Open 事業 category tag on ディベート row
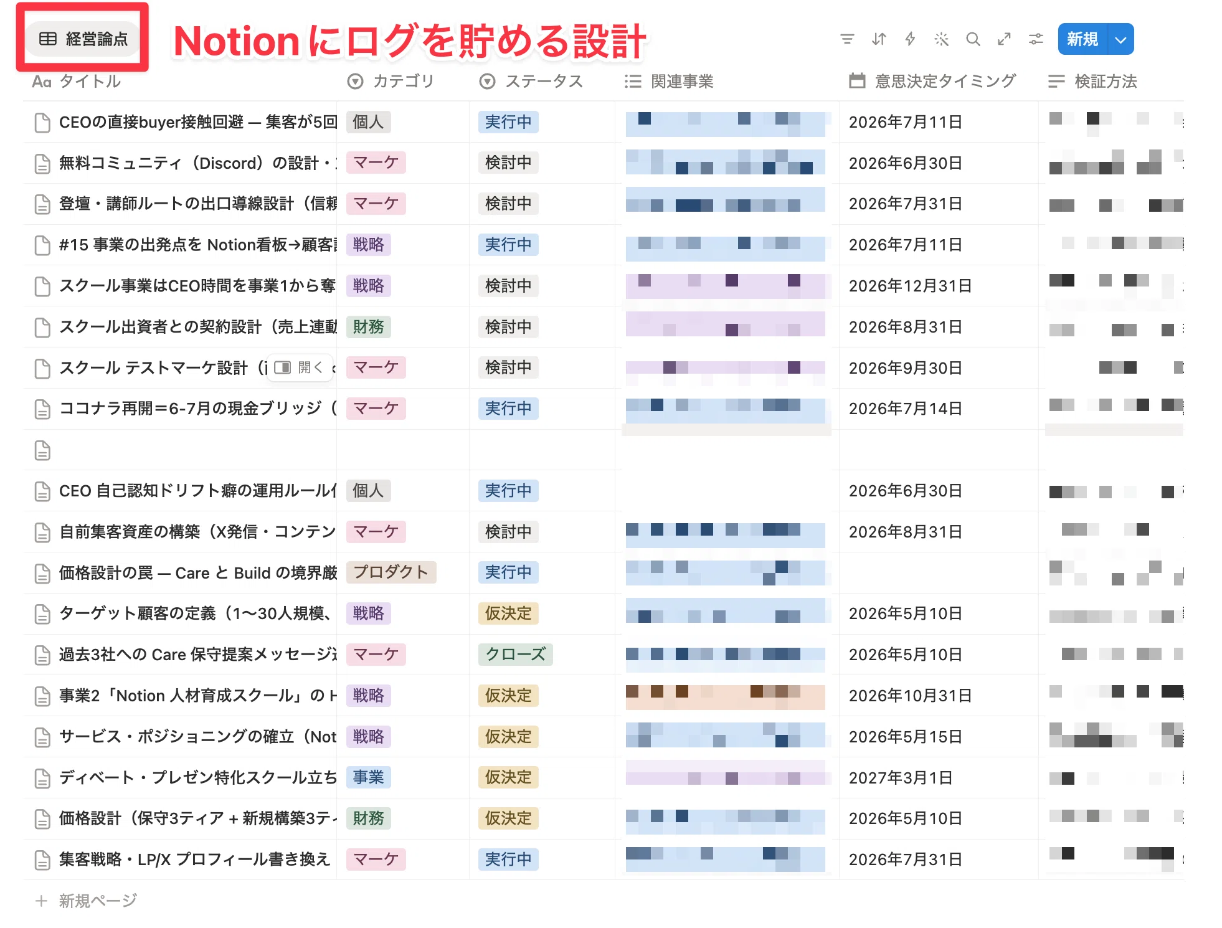Image resolution: width=1222 pixels, height=928 pixels. 368,777
